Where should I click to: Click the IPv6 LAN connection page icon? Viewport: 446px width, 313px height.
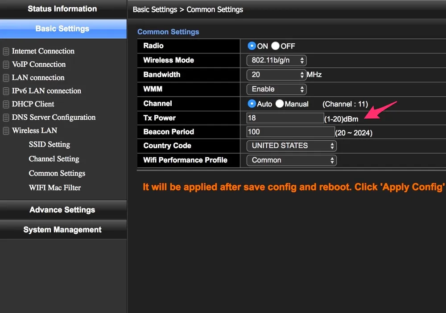[6, 91]
